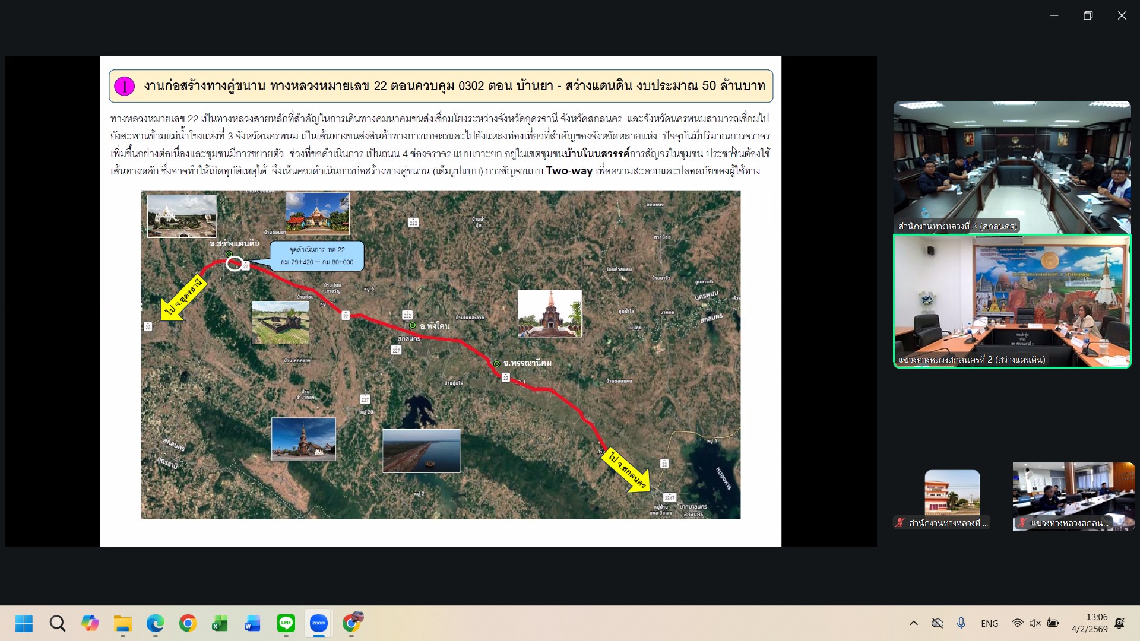Open Microsoft Edge browser
This screenshot has height=641, width=1140.
pos(156,623)
